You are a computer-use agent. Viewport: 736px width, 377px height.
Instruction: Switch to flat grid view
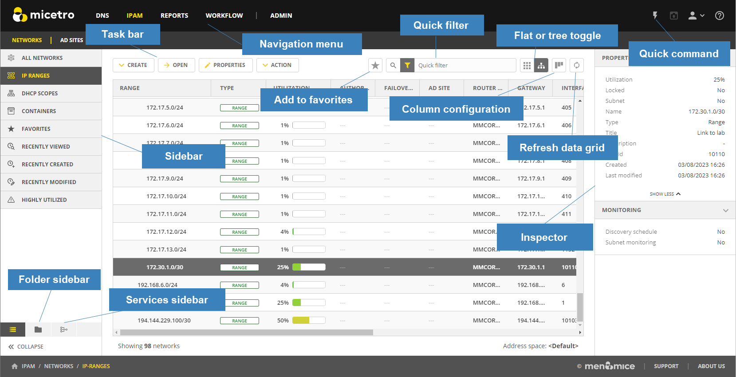[527, 66]
